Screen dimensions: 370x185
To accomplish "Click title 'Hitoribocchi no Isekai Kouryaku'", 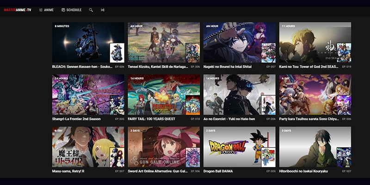I will tap(303, 171).
